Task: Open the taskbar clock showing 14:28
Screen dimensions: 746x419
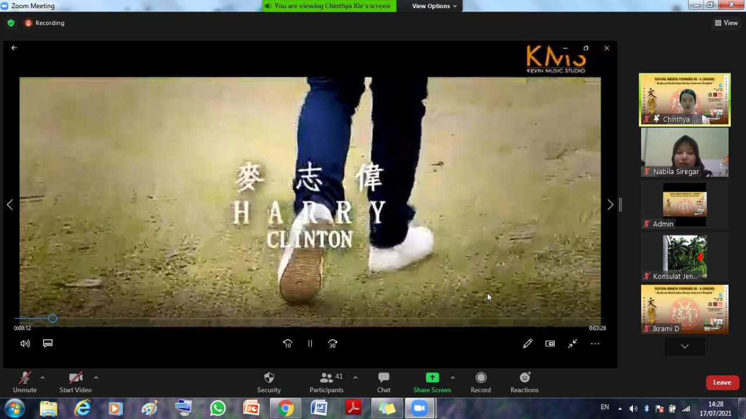Action: pos(716,409)
